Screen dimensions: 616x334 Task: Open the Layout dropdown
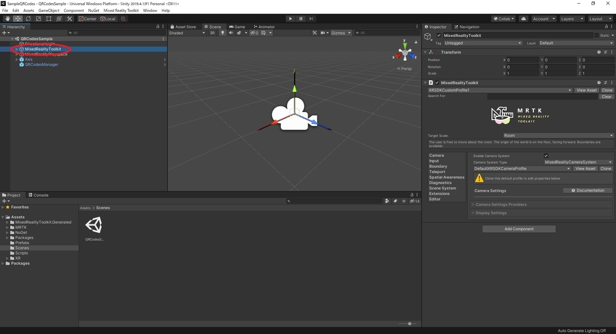coord(600,18)
